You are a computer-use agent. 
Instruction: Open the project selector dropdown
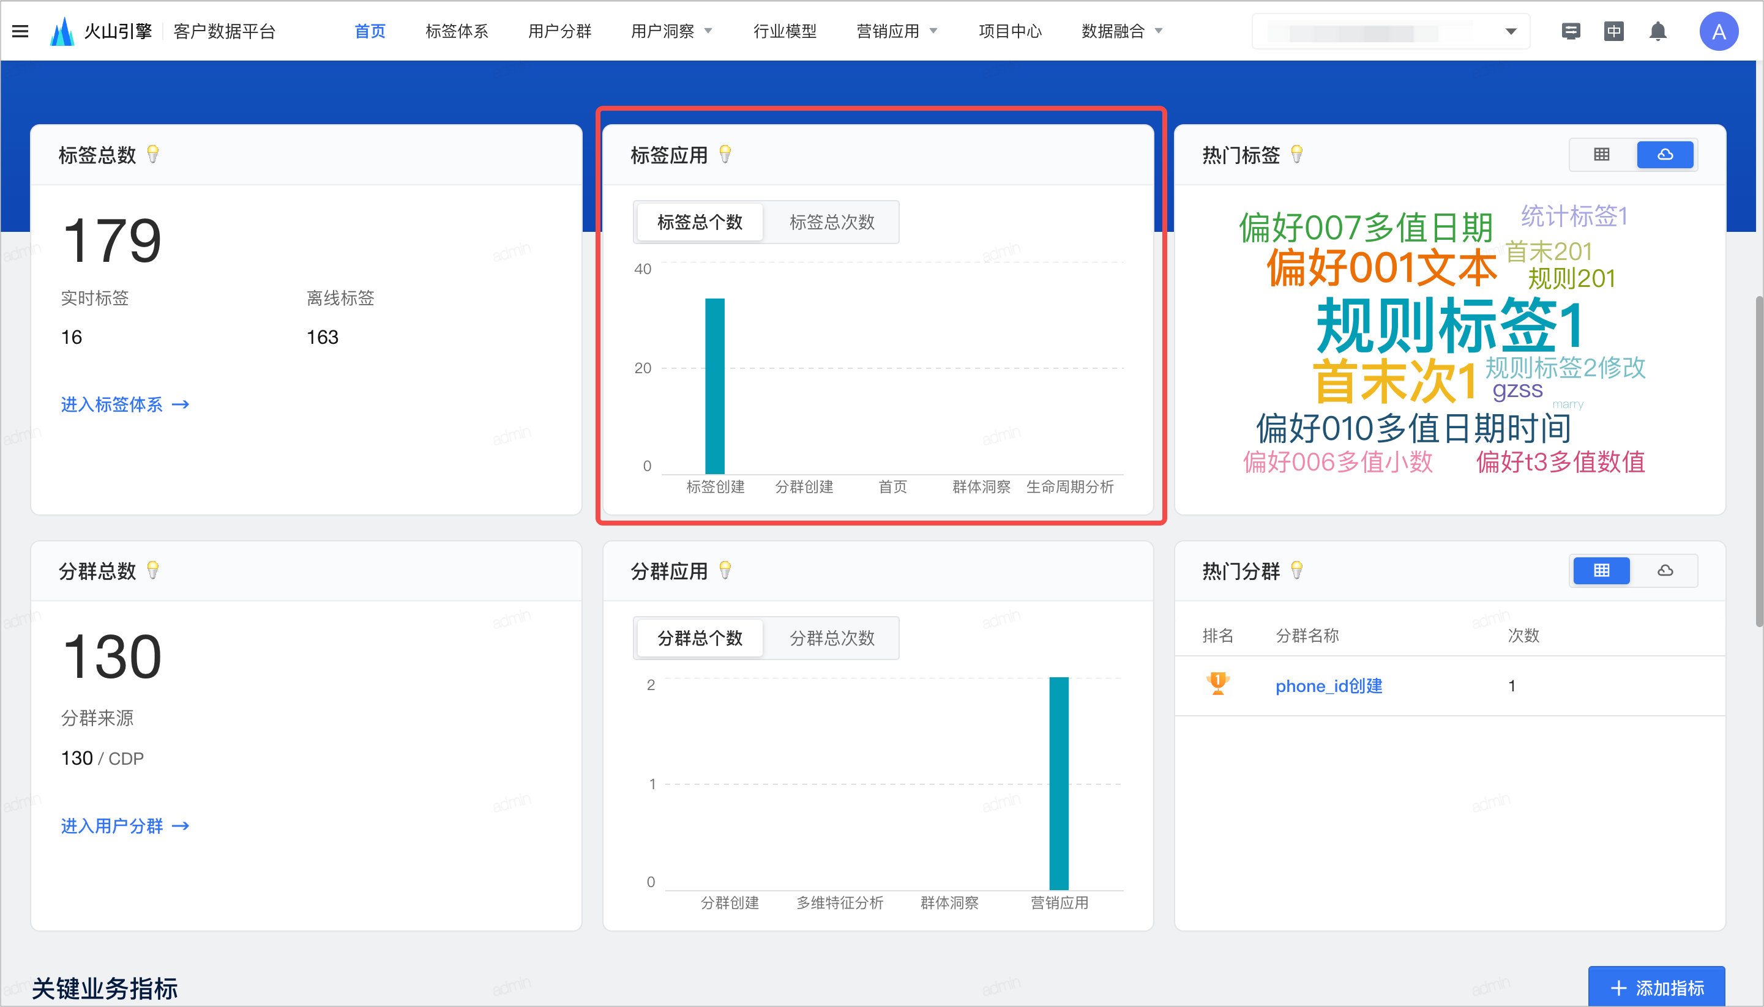tap(1391, 31)
